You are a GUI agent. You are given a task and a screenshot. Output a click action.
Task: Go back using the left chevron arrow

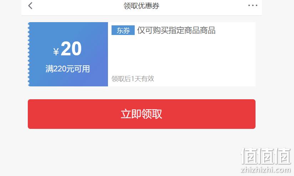coord(30,6)
